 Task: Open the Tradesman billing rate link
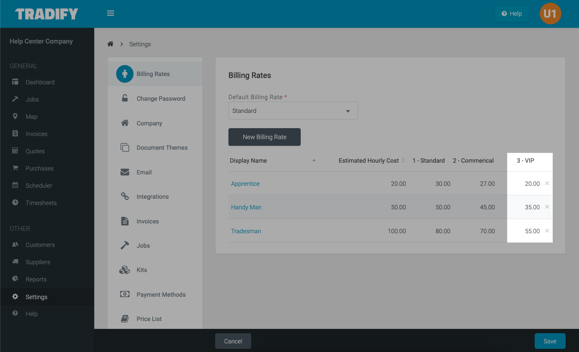(246, 231)
